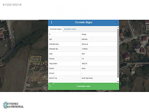This screenshot has height=112, width=149.
Task: Click the 'Mahalle/Köy' label
Action: (x=54, y=44)
